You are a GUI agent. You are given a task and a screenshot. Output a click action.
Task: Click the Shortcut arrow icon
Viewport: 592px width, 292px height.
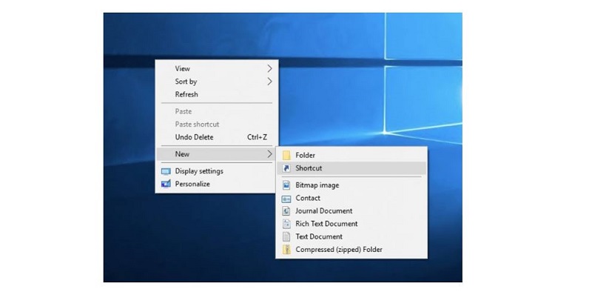[286, 168]
